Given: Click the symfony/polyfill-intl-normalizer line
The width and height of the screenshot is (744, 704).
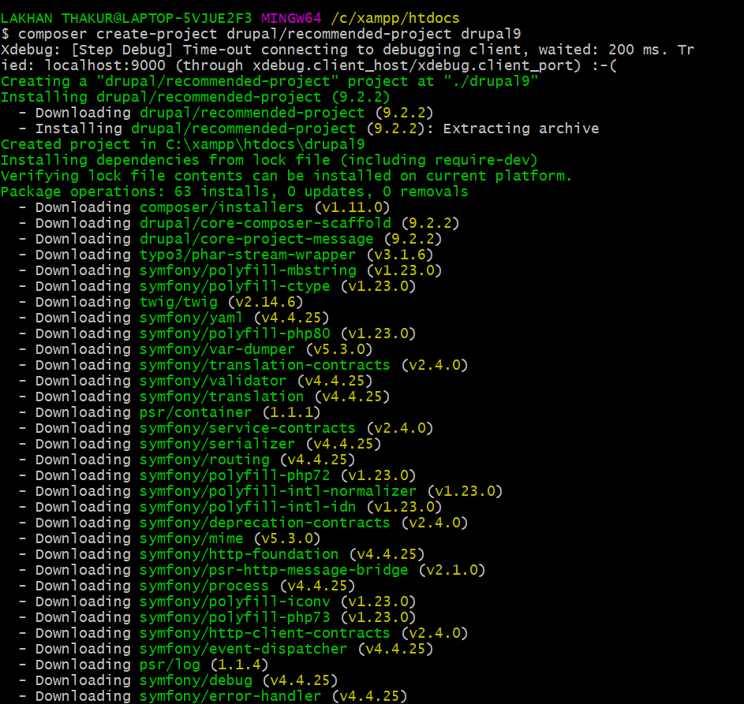Looking at the screenshot, I should tap(261, 491).
